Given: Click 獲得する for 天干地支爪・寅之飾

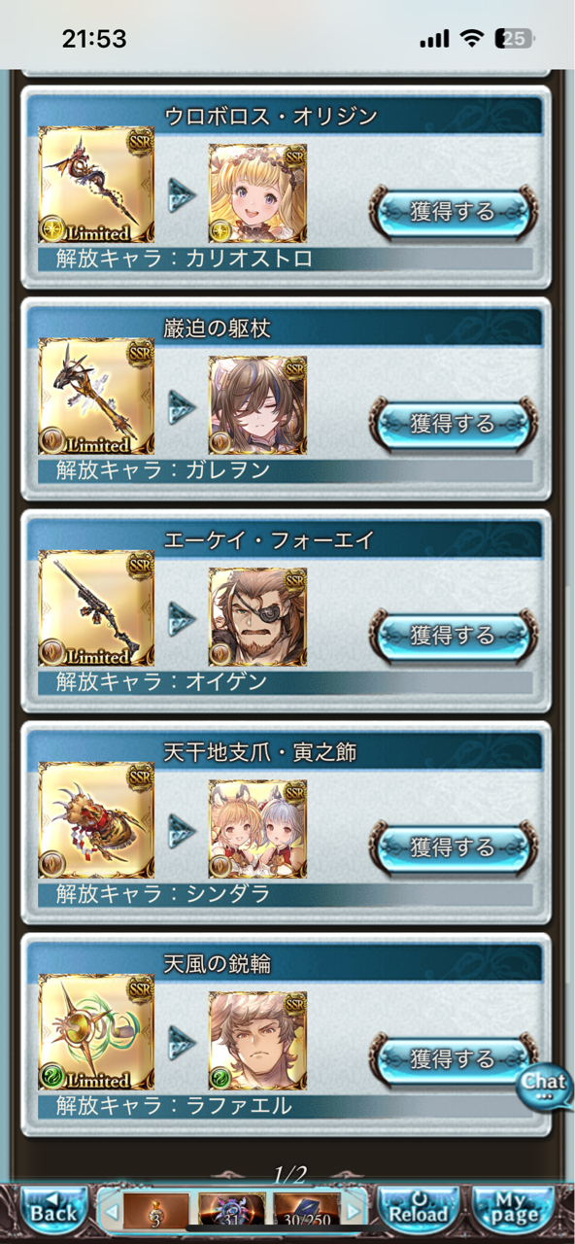Looking at the screenshot, I should (x=453, y=847).
